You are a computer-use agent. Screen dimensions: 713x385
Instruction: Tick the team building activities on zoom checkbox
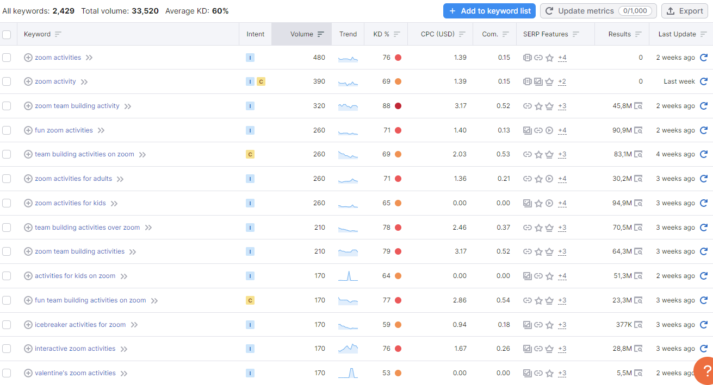click(7, 154)
